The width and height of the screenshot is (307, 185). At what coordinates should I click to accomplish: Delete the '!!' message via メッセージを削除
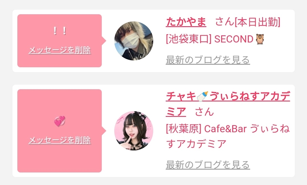tap(60, 50)
